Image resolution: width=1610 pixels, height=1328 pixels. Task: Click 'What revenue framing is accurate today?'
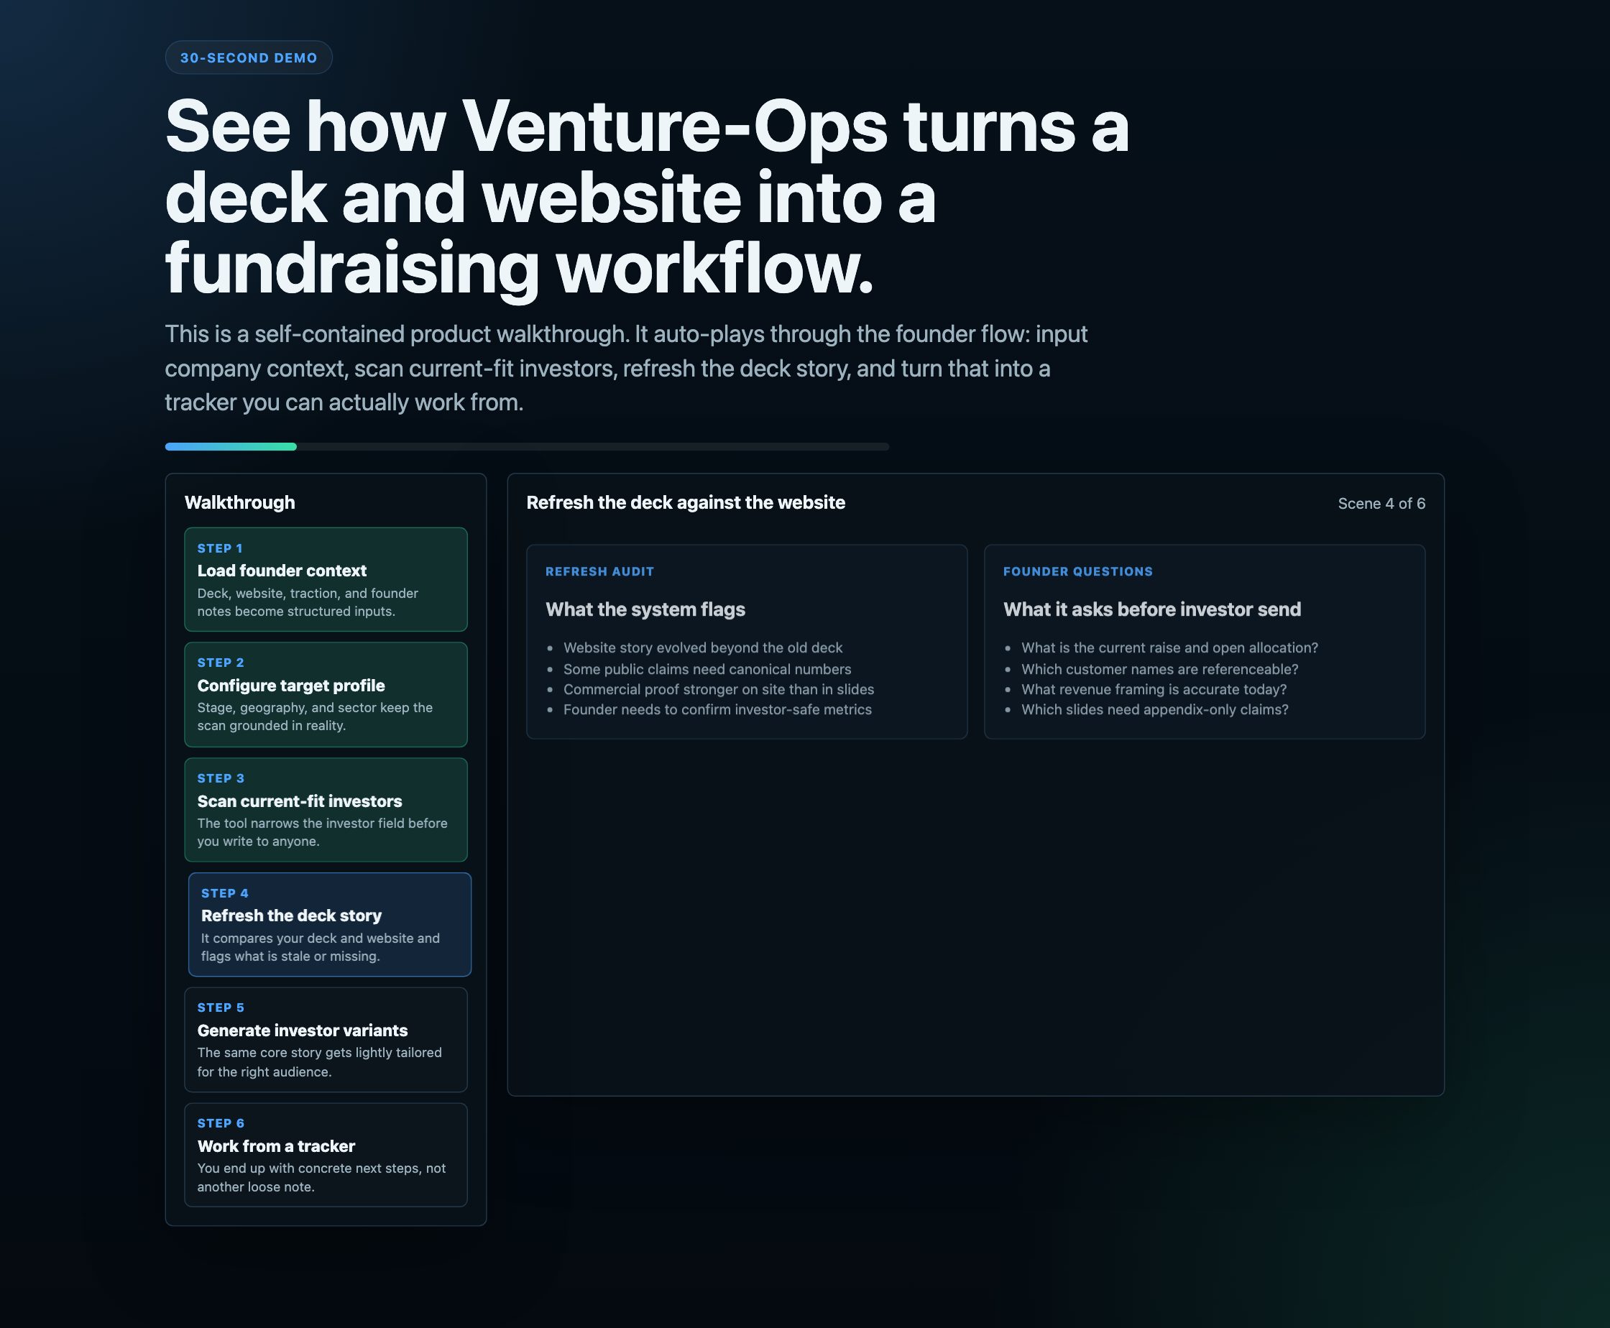1153,689
